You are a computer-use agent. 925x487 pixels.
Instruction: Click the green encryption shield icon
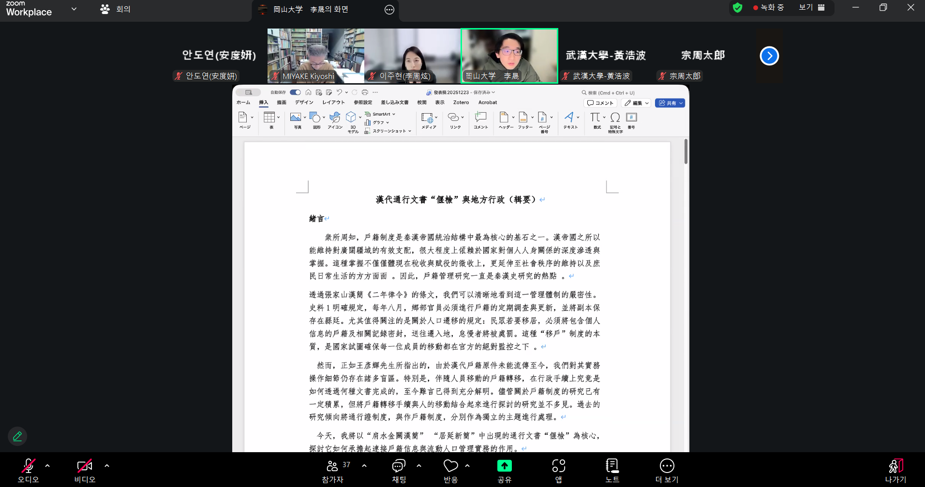click(x=737, y=8)
